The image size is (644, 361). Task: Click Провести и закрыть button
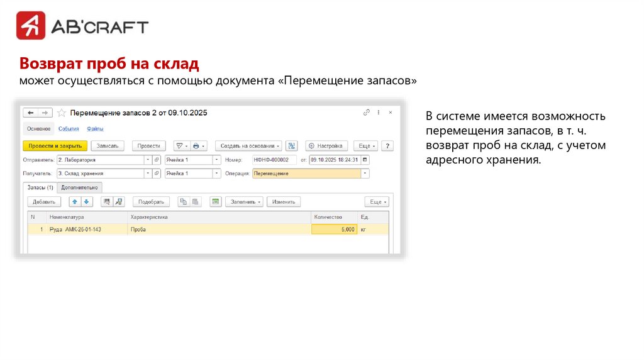click(55, 146)
